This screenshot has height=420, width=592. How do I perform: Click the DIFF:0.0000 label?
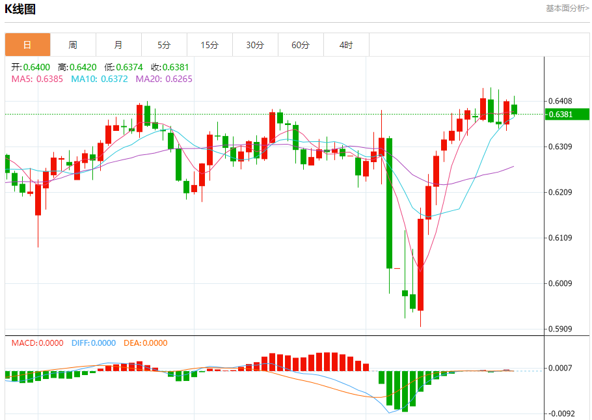click(94, 343)
